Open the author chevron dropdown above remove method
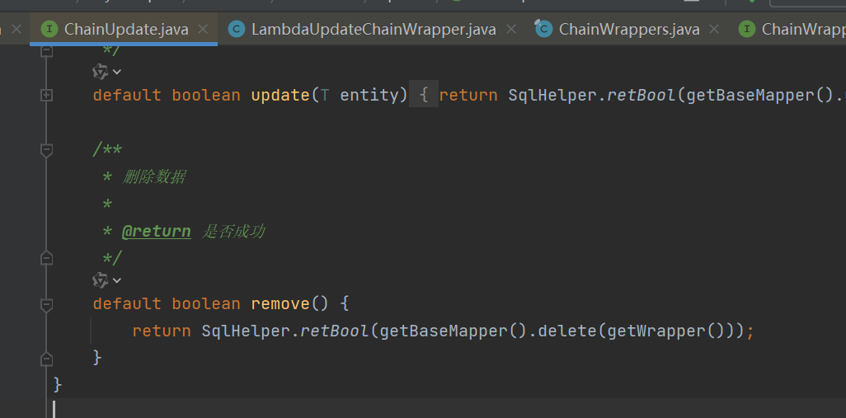This screenshot has width=846, height=418. point(117,280)
